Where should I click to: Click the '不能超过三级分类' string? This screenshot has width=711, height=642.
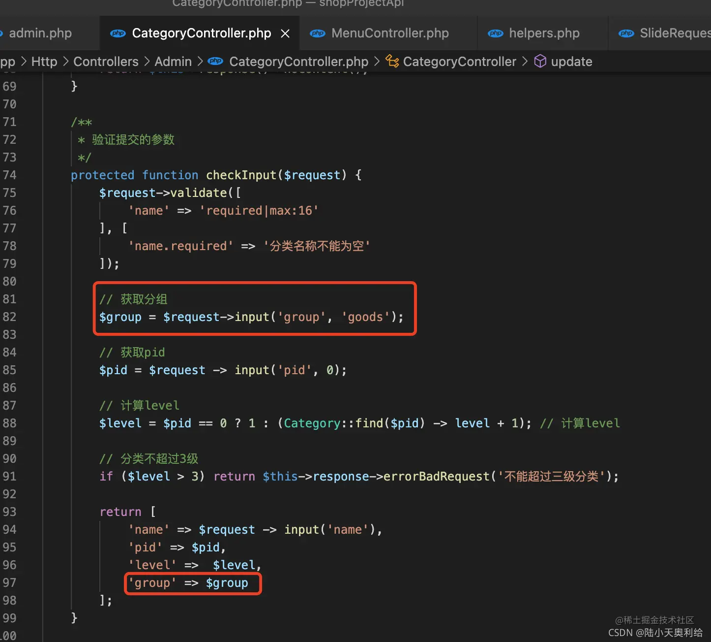point(551,477)
